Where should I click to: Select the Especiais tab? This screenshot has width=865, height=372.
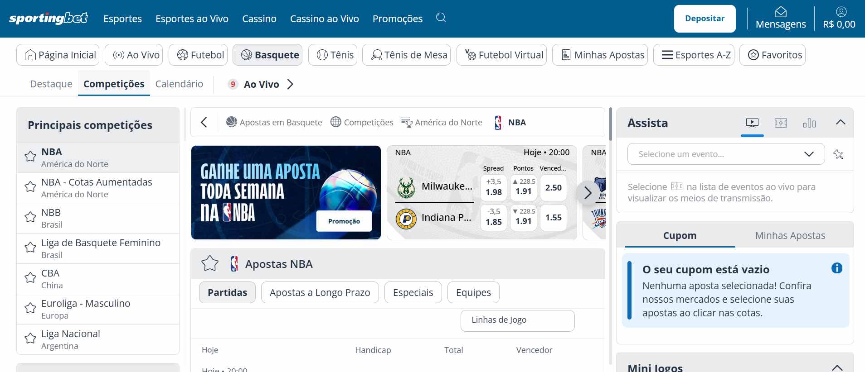coord(413,292)
